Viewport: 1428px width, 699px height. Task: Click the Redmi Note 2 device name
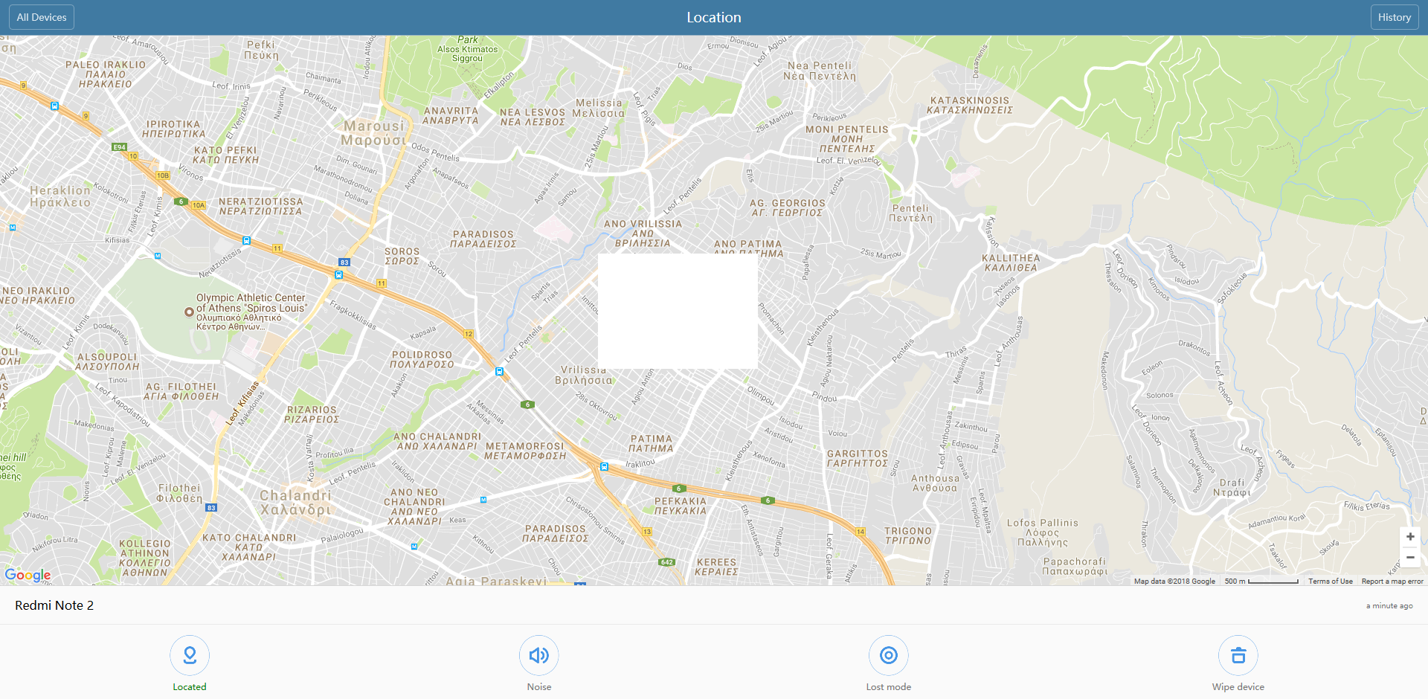(x=54, y=605)
